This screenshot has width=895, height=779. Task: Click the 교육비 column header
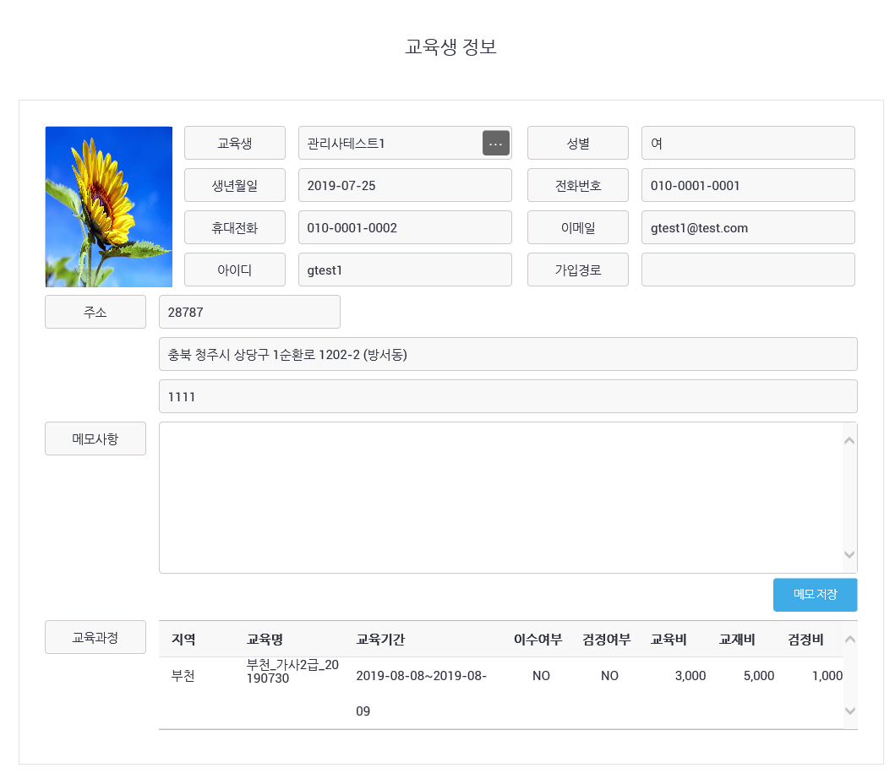tap(669, 640)
